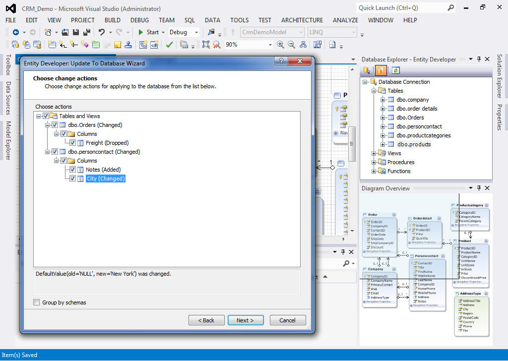Click the zoom out magnifier icon
Viewport: 508px width, 361px height.
[x=291, y=45]
